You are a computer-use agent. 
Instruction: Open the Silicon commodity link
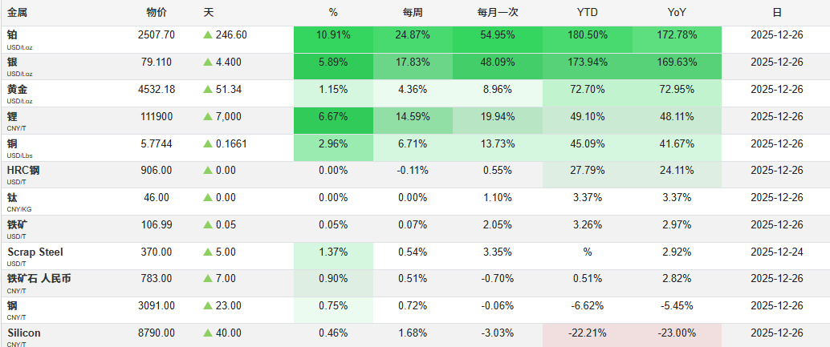click(x=24, y=333)
